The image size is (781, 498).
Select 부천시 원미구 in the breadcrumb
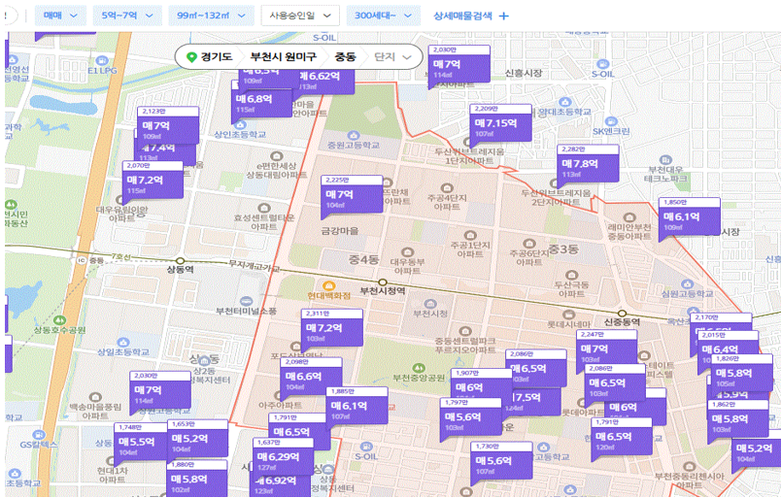(284, 56)
